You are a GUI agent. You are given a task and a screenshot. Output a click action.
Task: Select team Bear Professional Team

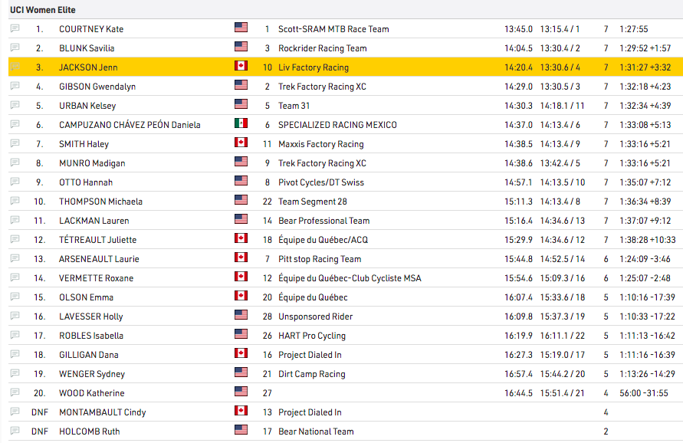pyautogui.click(x=324, y=221)
